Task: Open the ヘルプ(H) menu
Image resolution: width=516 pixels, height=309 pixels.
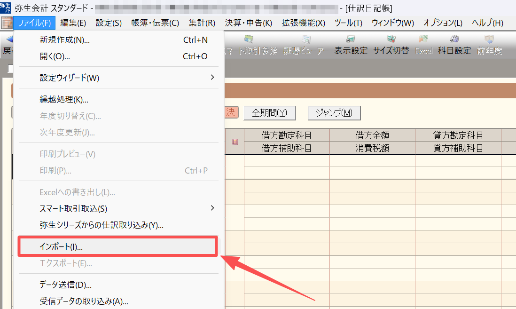Action: pos(487,23)
